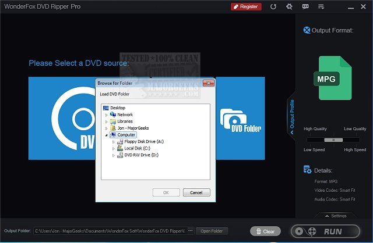This screenshot has width=373, height=243.
Task: Click the DVD Disc source tile
Action: pos(62,118)
